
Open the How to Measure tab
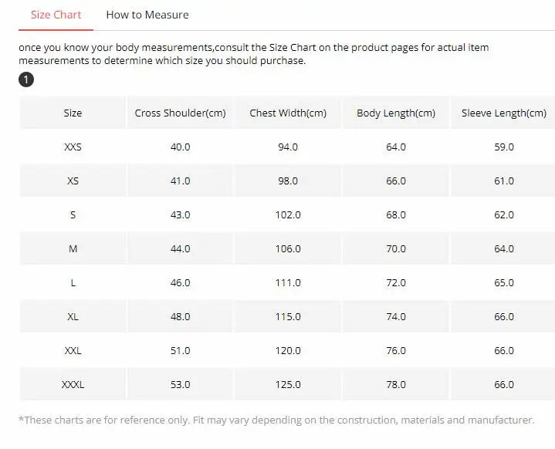[147, 15]
